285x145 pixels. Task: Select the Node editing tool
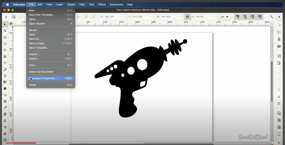[x=5, y=31]
